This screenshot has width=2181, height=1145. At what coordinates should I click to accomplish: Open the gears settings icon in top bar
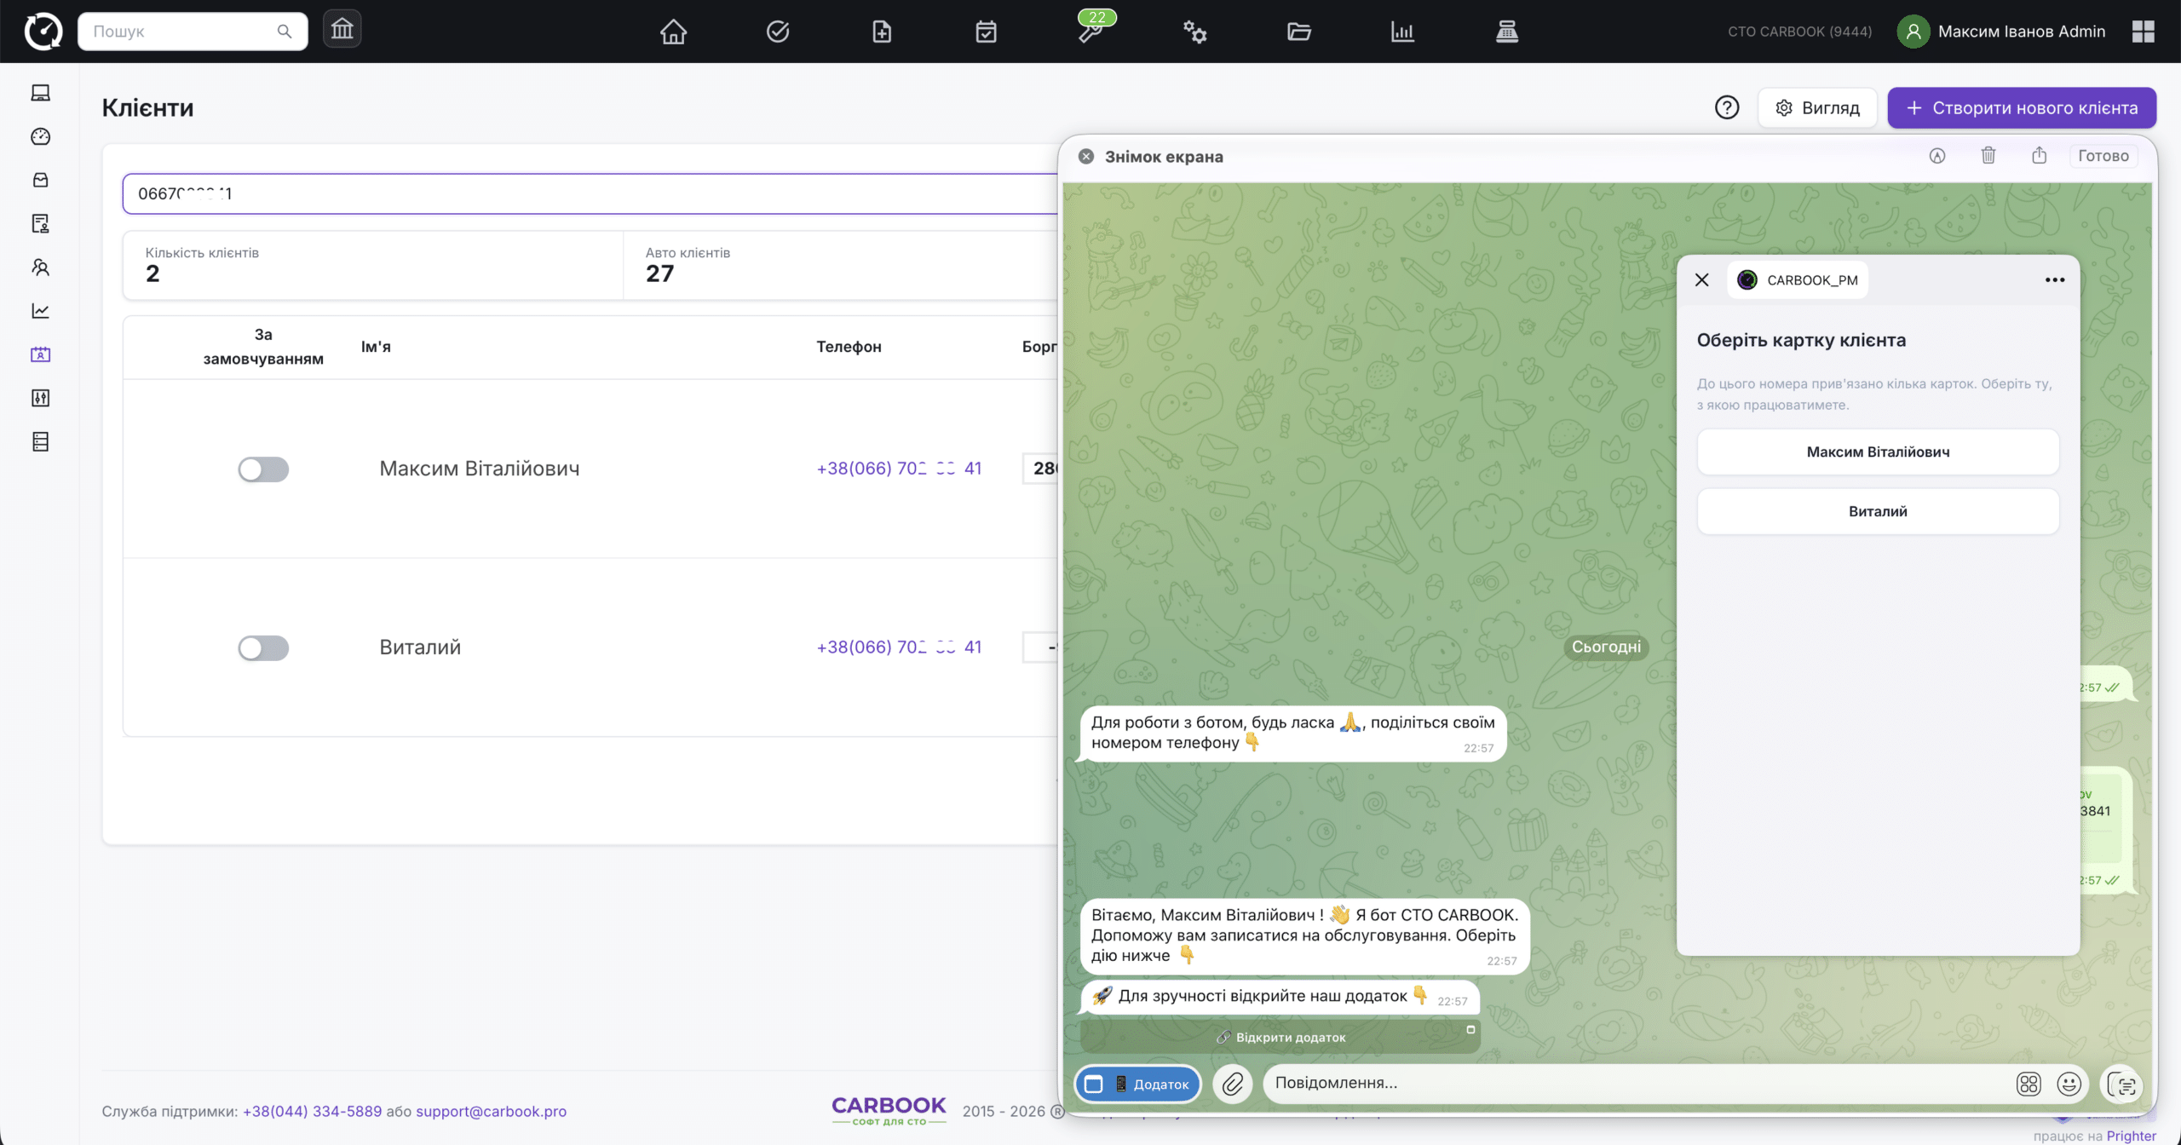[1194, 32]
